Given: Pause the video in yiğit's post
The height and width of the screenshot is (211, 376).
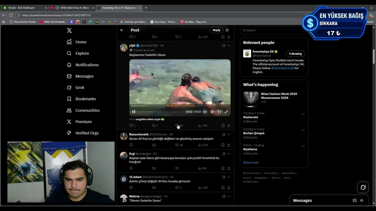Looking at the screenshot, I should (134, 112).
